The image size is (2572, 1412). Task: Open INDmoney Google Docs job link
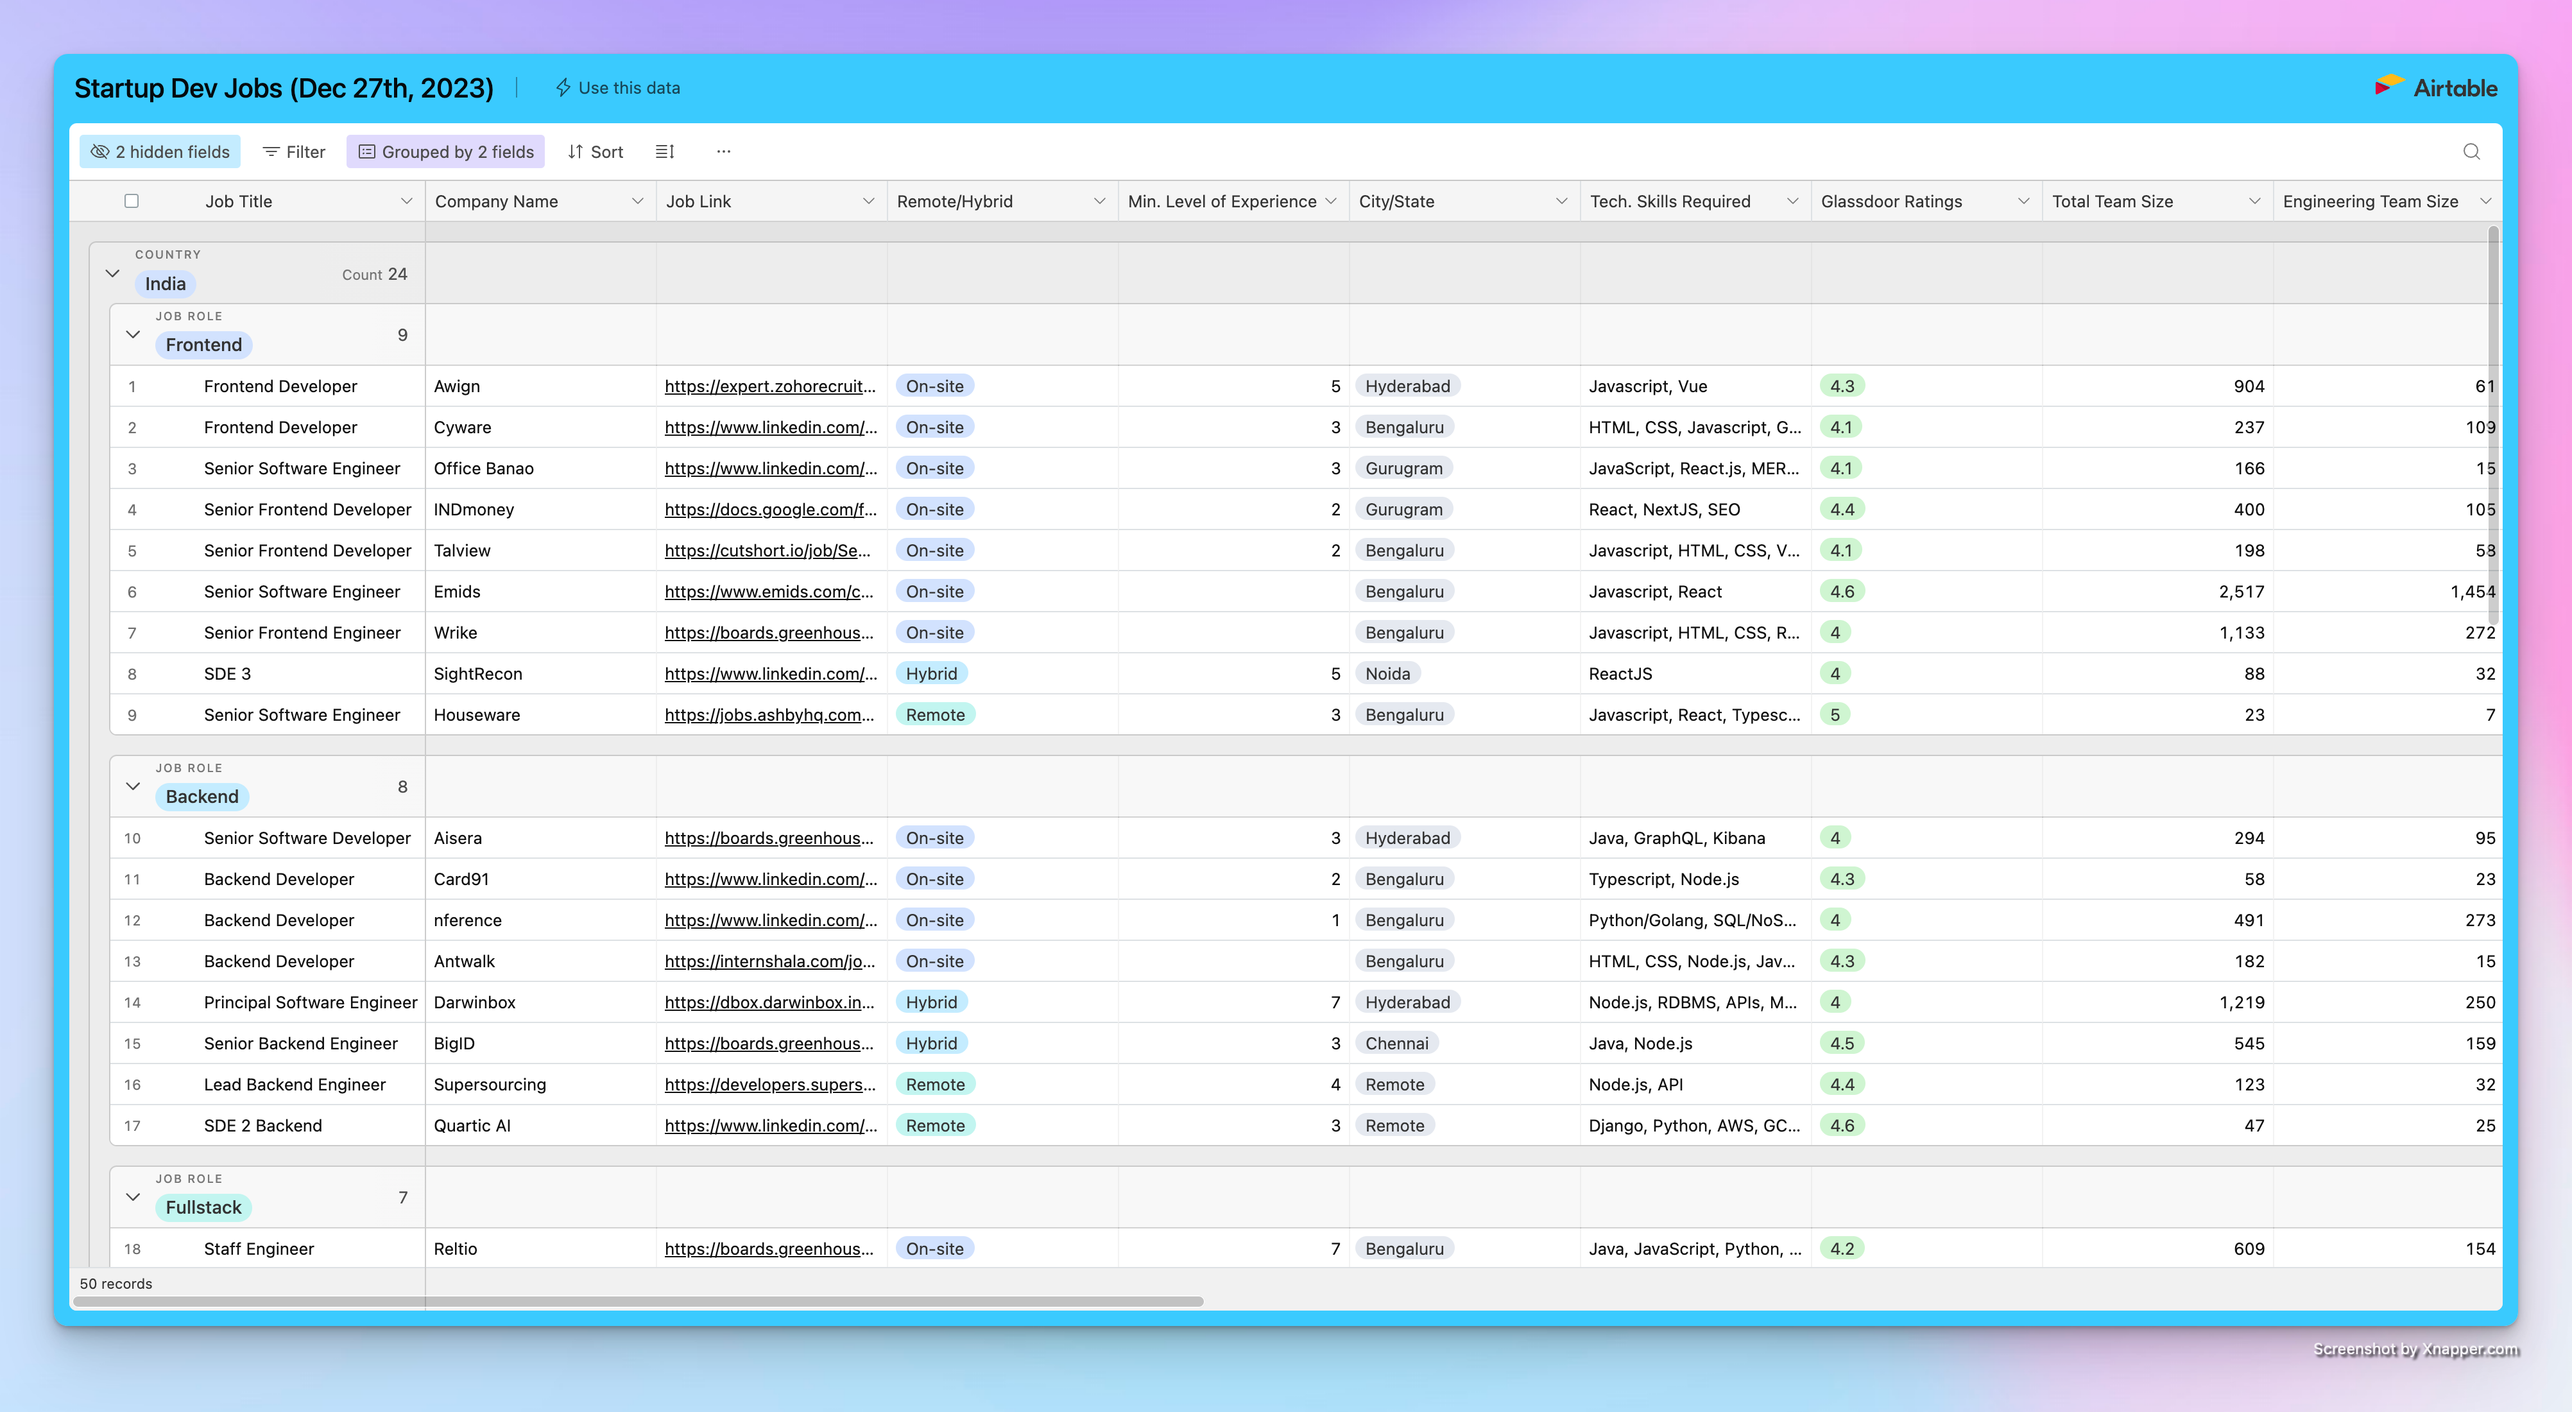770,509
